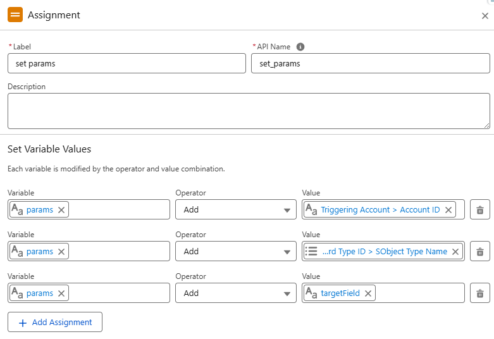
Task: Click inside the Description text area
Action: tap(248, 111)
